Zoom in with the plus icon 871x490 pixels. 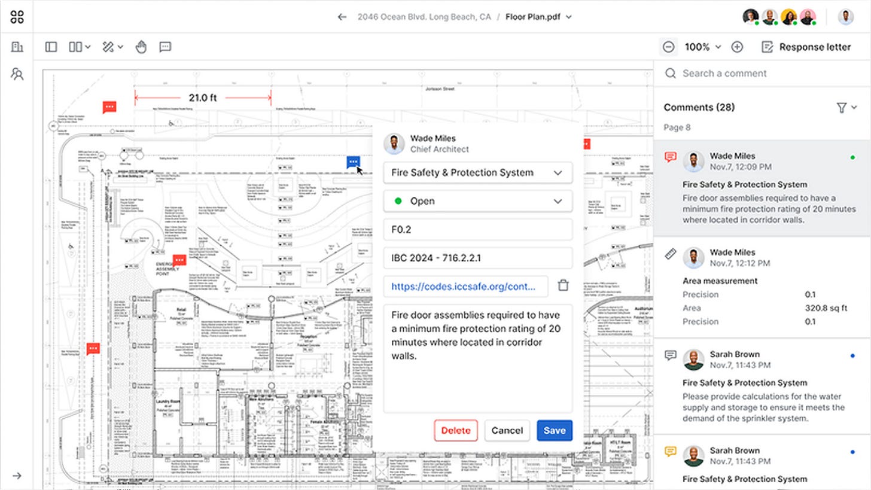point(737,47)
